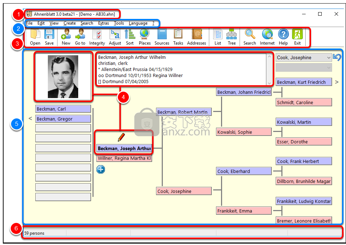
Task: Click the right arrow next to Beckman, Kurt Friedrich
Action: coord(337,82)
